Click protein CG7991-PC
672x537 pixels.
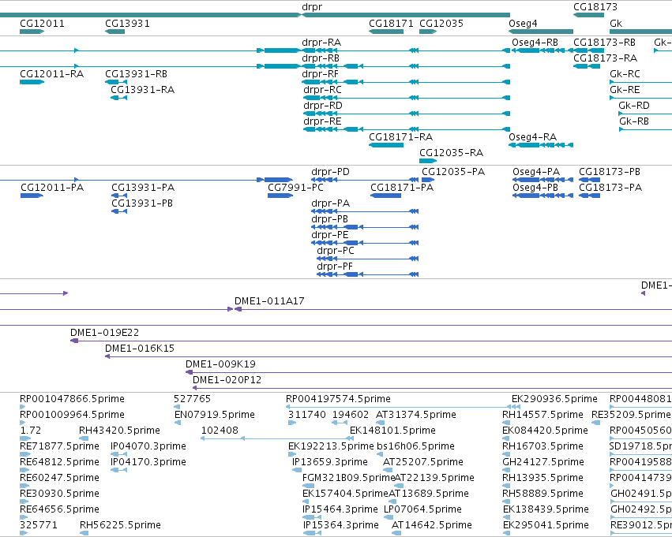click(295, 188)
